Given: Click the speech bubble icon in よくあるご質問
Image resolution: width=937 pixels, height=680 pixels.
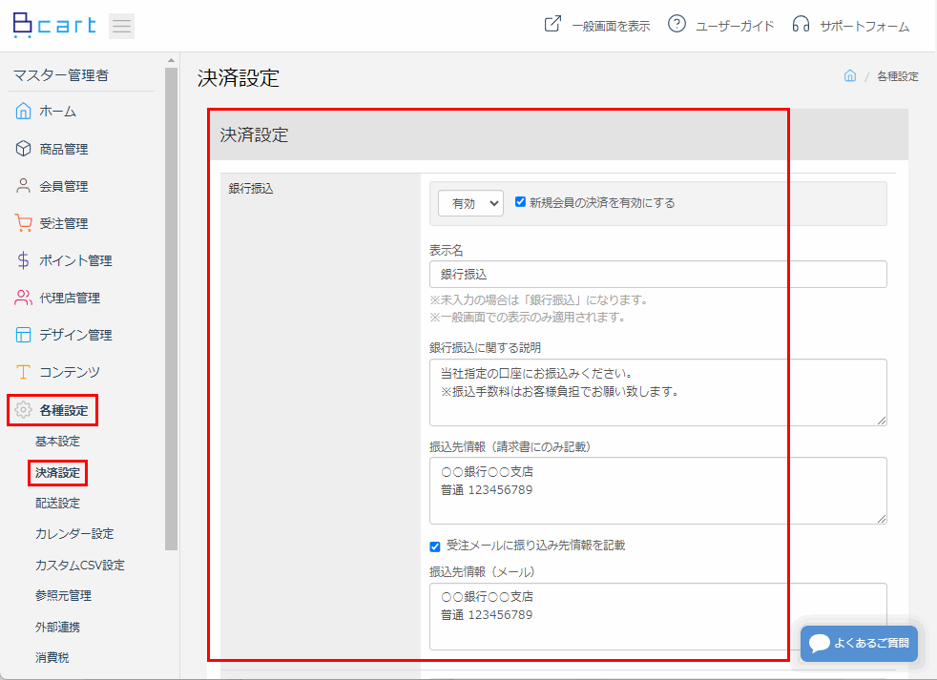Looking at the screenshot, I should (x=820, y=644).
